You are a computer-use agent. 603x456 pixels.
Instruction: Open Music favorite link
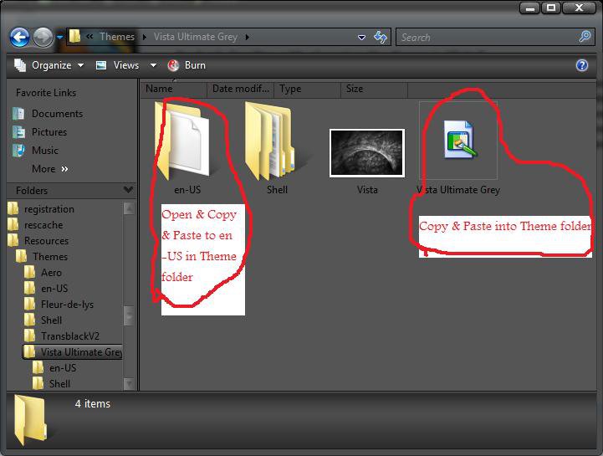point(45,151)
